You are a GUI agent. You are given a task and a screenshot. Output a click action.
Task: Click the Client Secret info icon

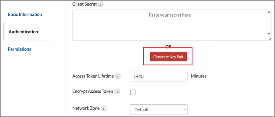coord(101,4)
